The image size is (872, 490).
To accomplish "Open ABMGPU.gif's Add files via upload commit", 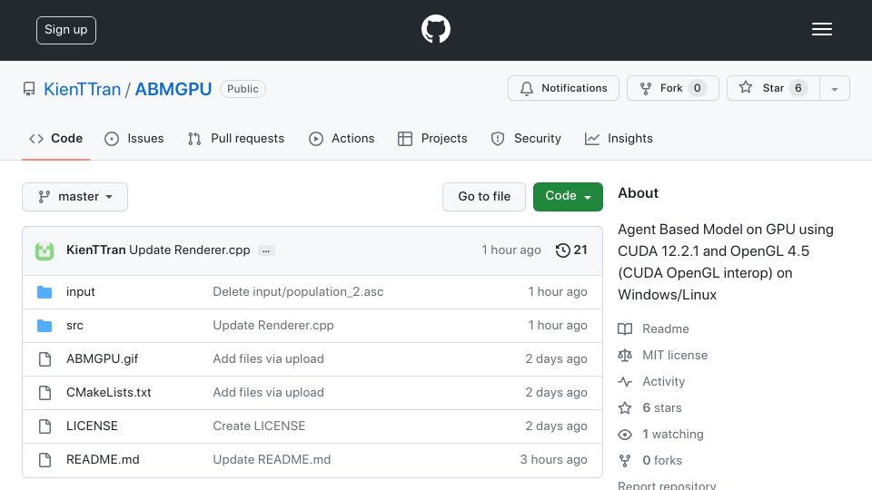I will pyautogui.click(x=268, y=359).
